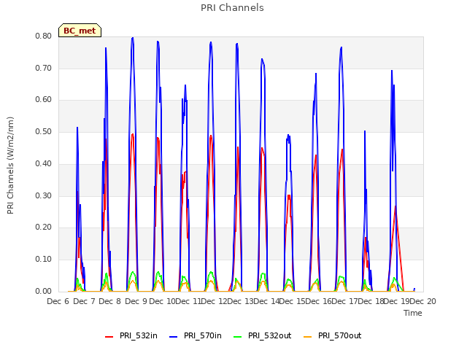Screen dimensions: 467x350
Task: Click the Dec 8 x-axis tick label
Action: [x=110, y=301]
